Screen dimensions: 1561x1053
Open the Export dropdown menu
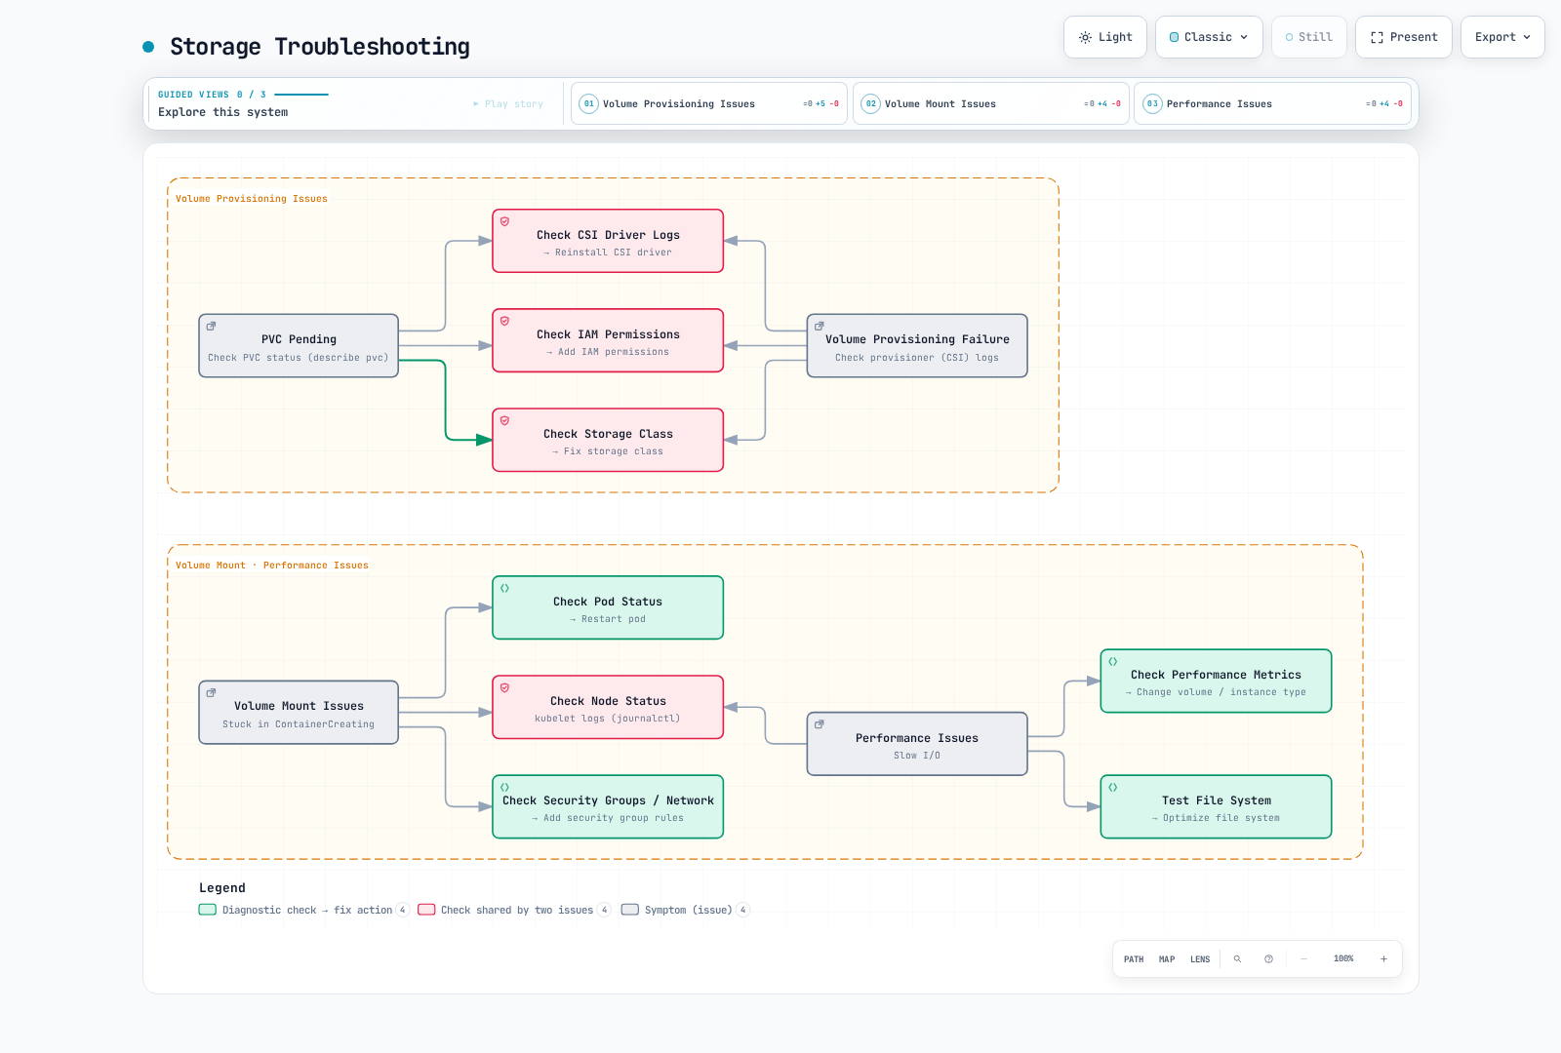(1502, 37)
